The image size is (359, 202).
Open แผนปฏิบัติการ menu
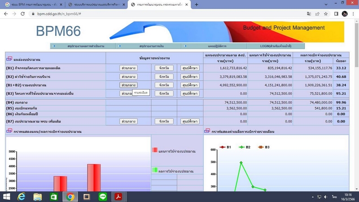click(x=214, y=46)
